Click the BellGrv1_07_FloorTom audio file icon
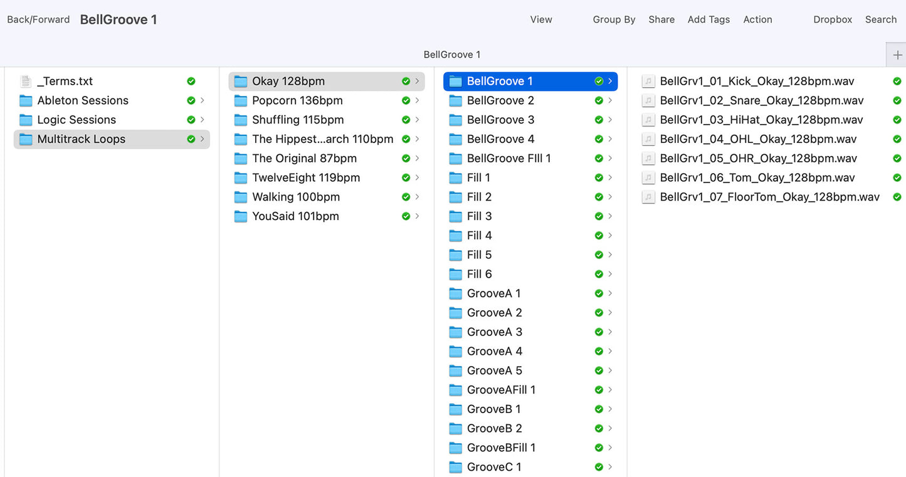906x477 pixels. point(648,197)
